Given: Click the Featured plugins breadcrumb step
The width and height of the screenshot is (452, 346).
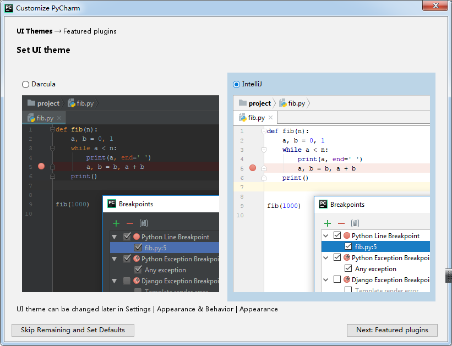Looking at the screenshot, I should (x=90, y=31).
